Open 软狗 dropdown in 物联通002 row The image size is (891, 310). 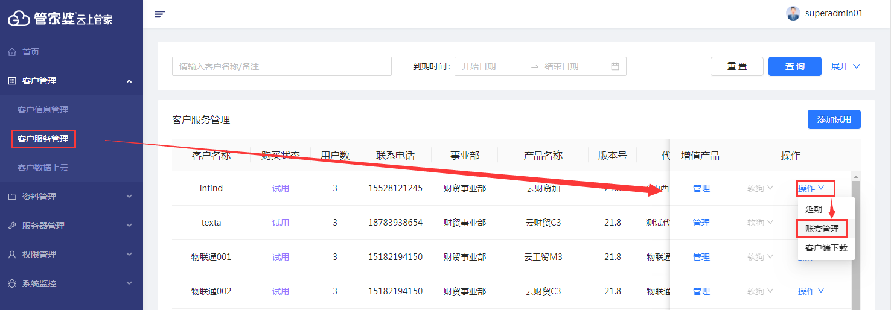pos(760,291)
